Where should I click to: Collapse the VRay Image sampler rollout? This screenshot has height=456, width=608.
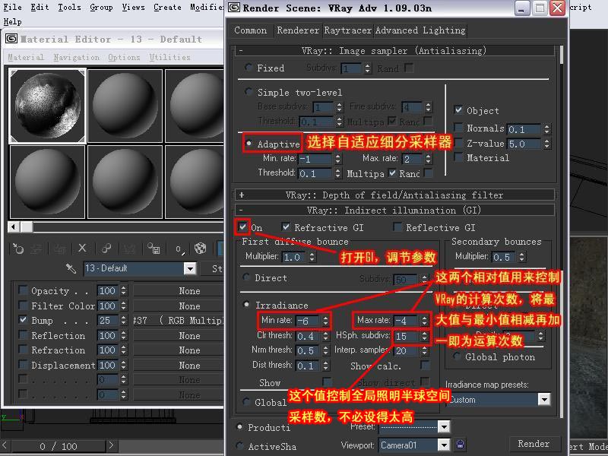(x=394, y=50)
